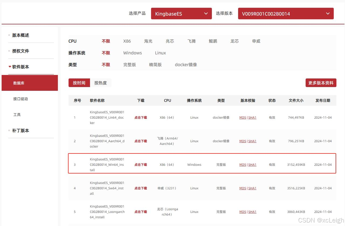345x226 pixels.
Task: Click the 申威（3231）CPU cell
Action: pyautogui.click(x=167, y=188)
